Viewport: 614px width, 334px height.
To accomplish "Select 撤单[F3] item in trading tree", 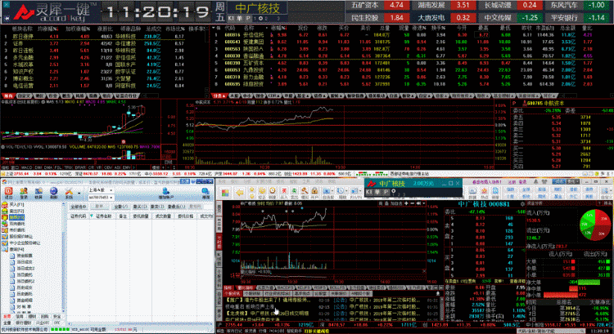I will 16,217.
